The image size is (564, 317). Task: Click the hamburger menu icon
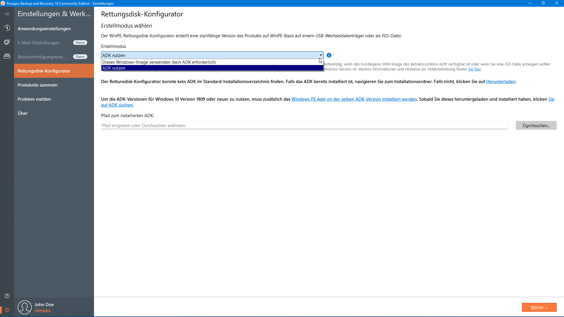coord(7,14)
